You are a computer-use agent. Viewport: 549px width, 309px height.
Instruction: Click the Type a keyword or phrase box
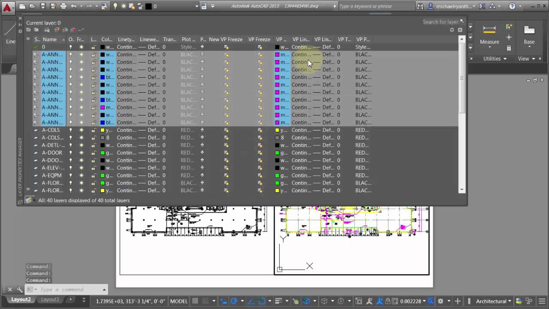click(x=376, y=6)
